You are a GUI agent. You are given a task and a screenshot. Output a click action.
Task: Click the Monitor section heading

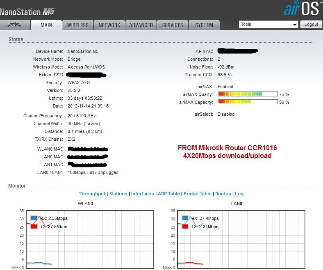17,185
